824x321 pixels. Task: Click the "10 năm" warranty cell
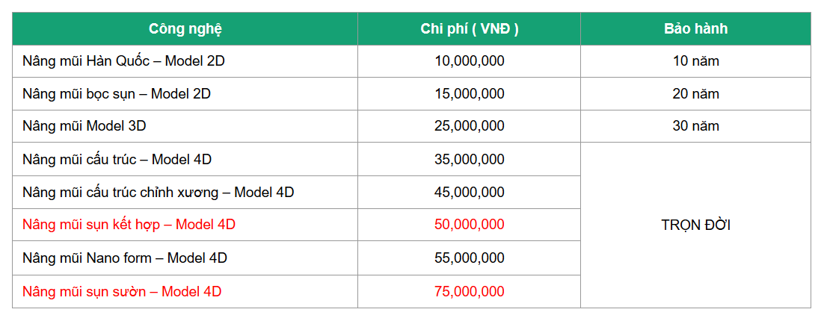point(695,61)
